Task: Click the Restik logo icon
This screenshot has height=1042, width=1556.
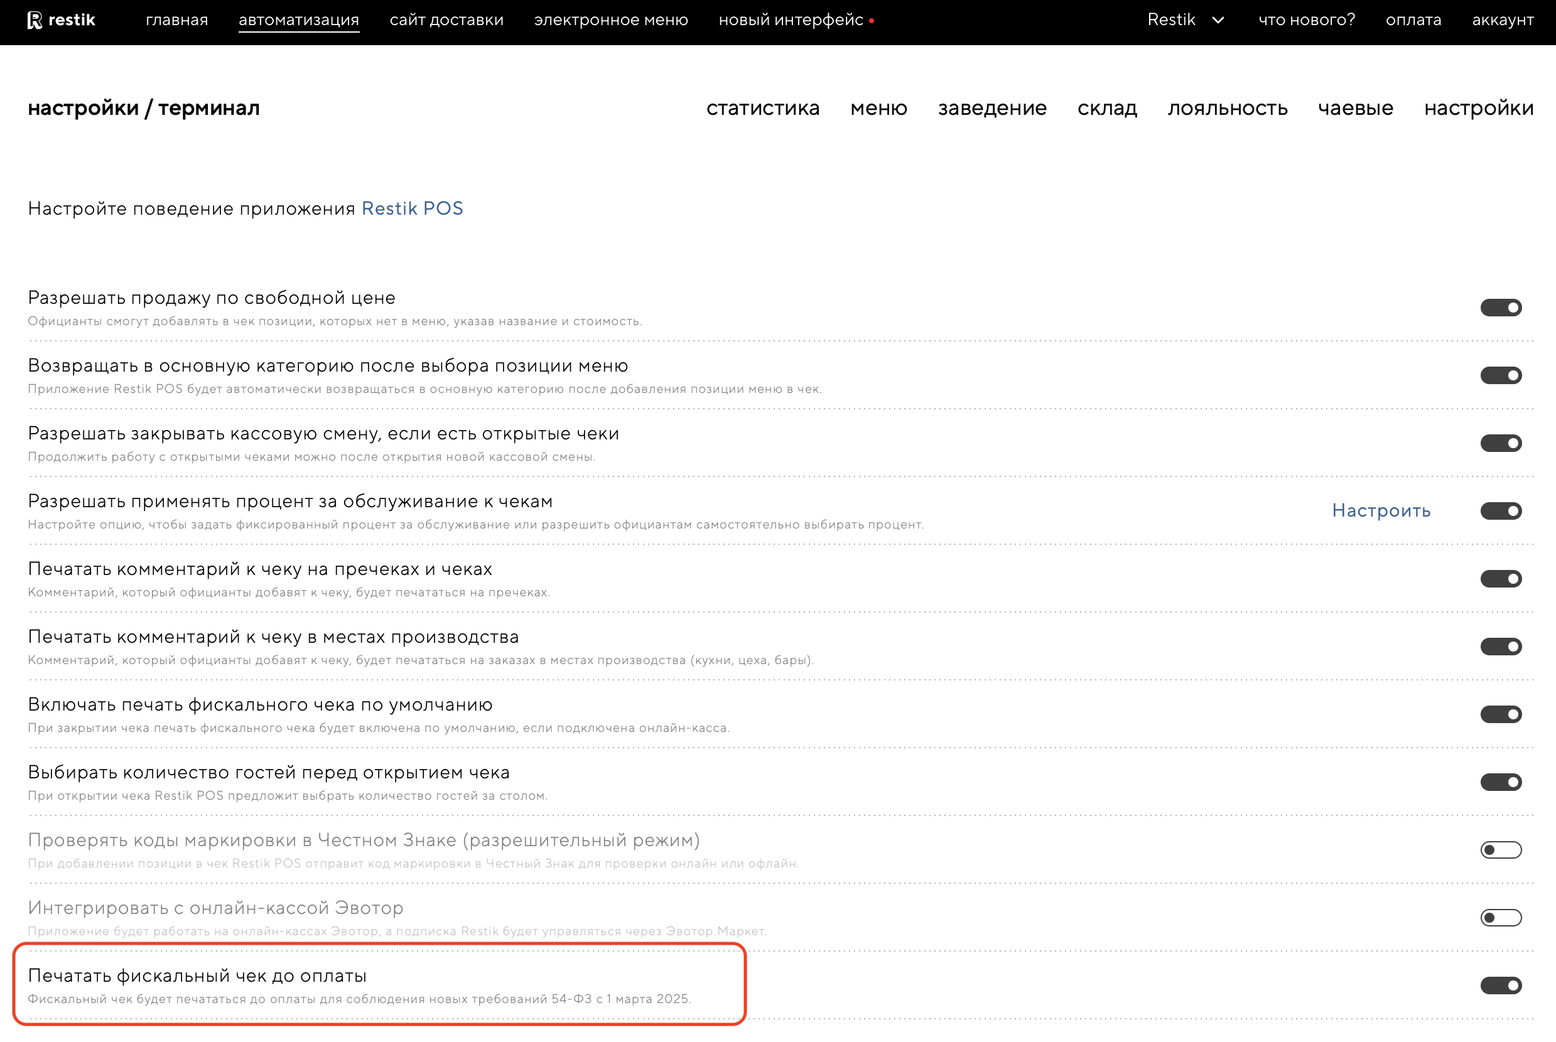Action: tap(35, 21)
